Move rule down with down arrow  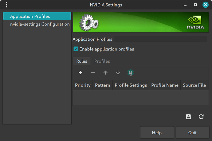tap(118, 73)
